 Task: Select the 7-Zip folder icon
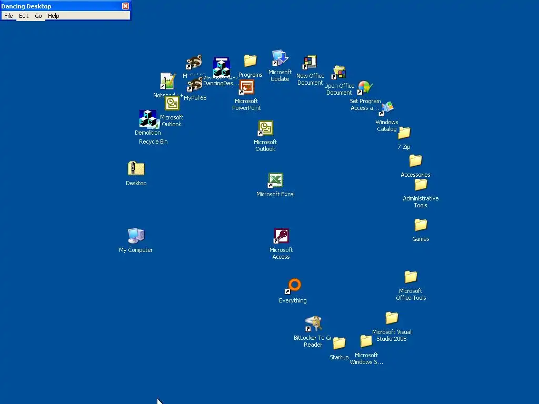click(404, 133)
